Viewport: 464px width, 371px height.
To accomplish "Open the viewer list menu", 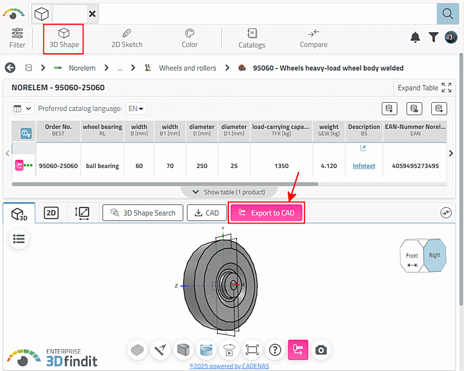I will pyautogui.click(x=19, y=239).
